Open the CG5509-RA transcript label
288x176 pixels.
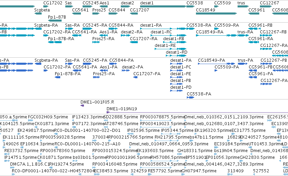tap(226, 25)
